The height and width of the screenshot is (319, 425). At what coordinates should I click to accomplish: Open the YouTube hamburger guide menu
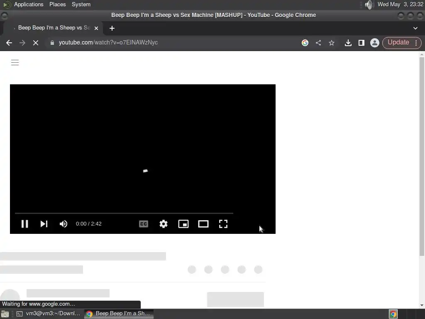15,62
